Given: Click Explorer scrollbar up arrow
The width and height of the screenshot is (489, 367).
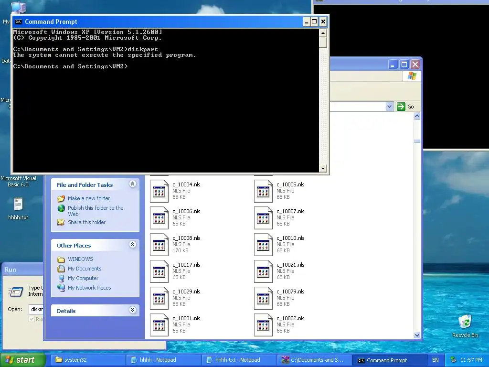Looking at the screenshot, I should [x=417, y=116].
